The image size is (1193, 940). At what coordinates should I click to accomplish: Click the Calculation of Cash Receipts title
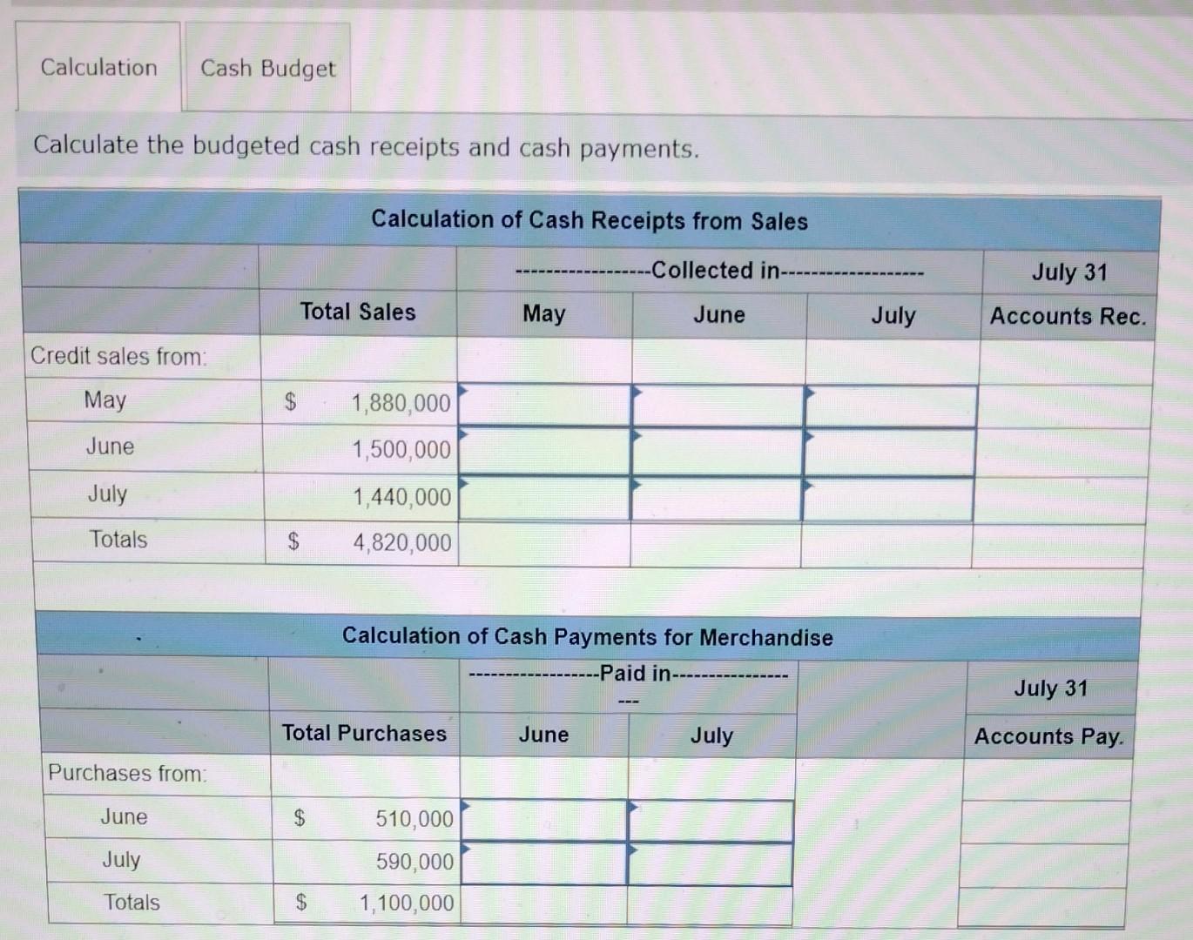pyautogui.click(x=590, y=220)
